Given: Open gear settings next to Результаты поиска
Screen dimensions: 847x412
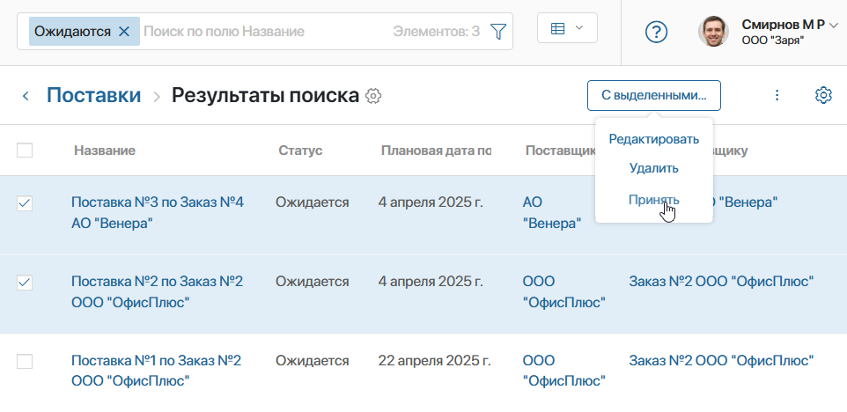Looking at the screenshot, I should 373,96.
